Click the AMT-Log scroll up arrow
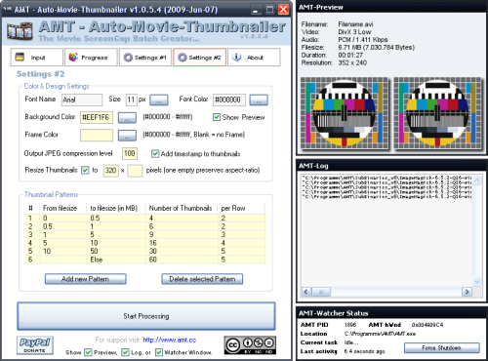This screenshot has height=361, width=488. [477, 180]
